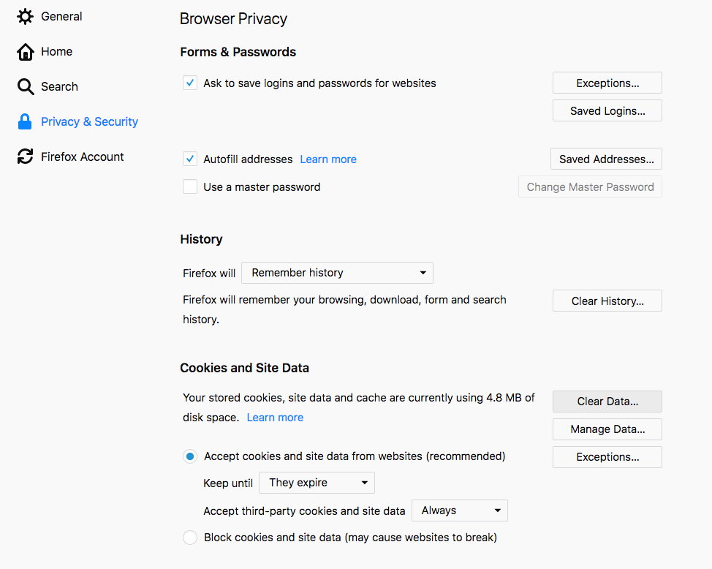Uncheck Ask to save logins and passwords
The height and width of the screenshot is (569, 712).
pos(190,83)
